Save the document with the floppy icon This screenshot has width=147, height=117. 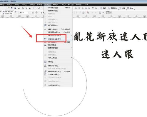click(15, 8)
